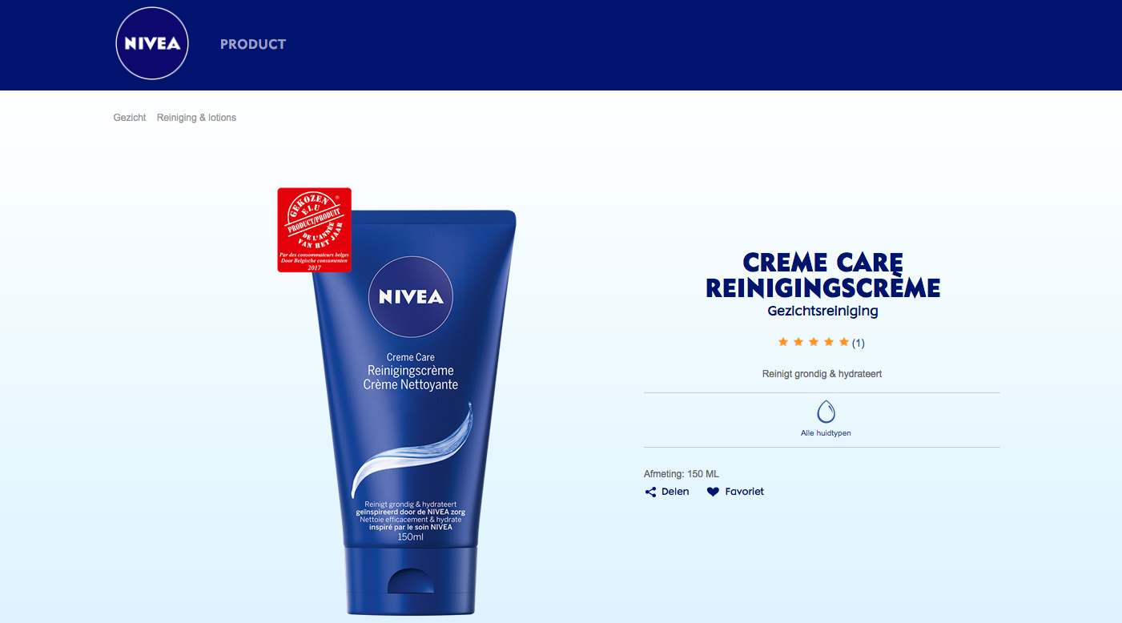Click the Delen text button

pyautogui.click(x=675, y=492)
